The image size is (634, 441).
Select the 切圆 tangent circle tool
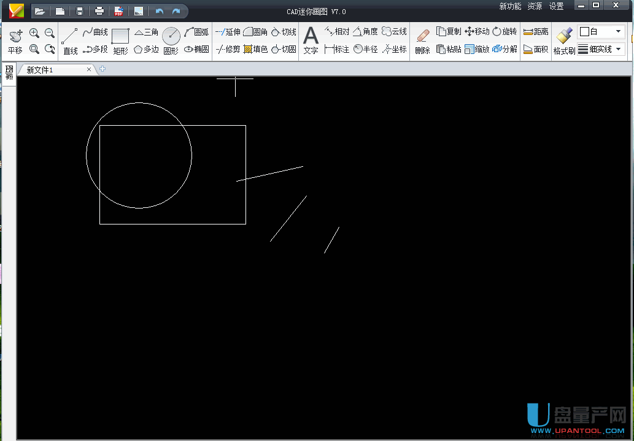tap(284, 49)
